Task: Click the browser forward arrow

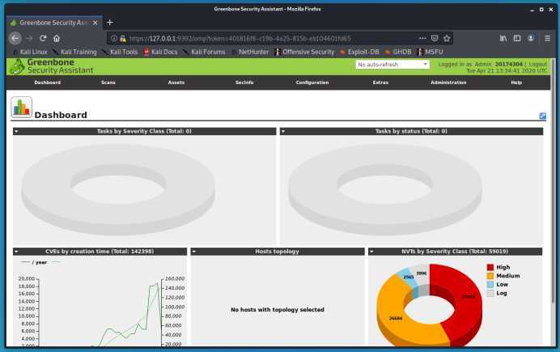Action: [x=29, y=38]
